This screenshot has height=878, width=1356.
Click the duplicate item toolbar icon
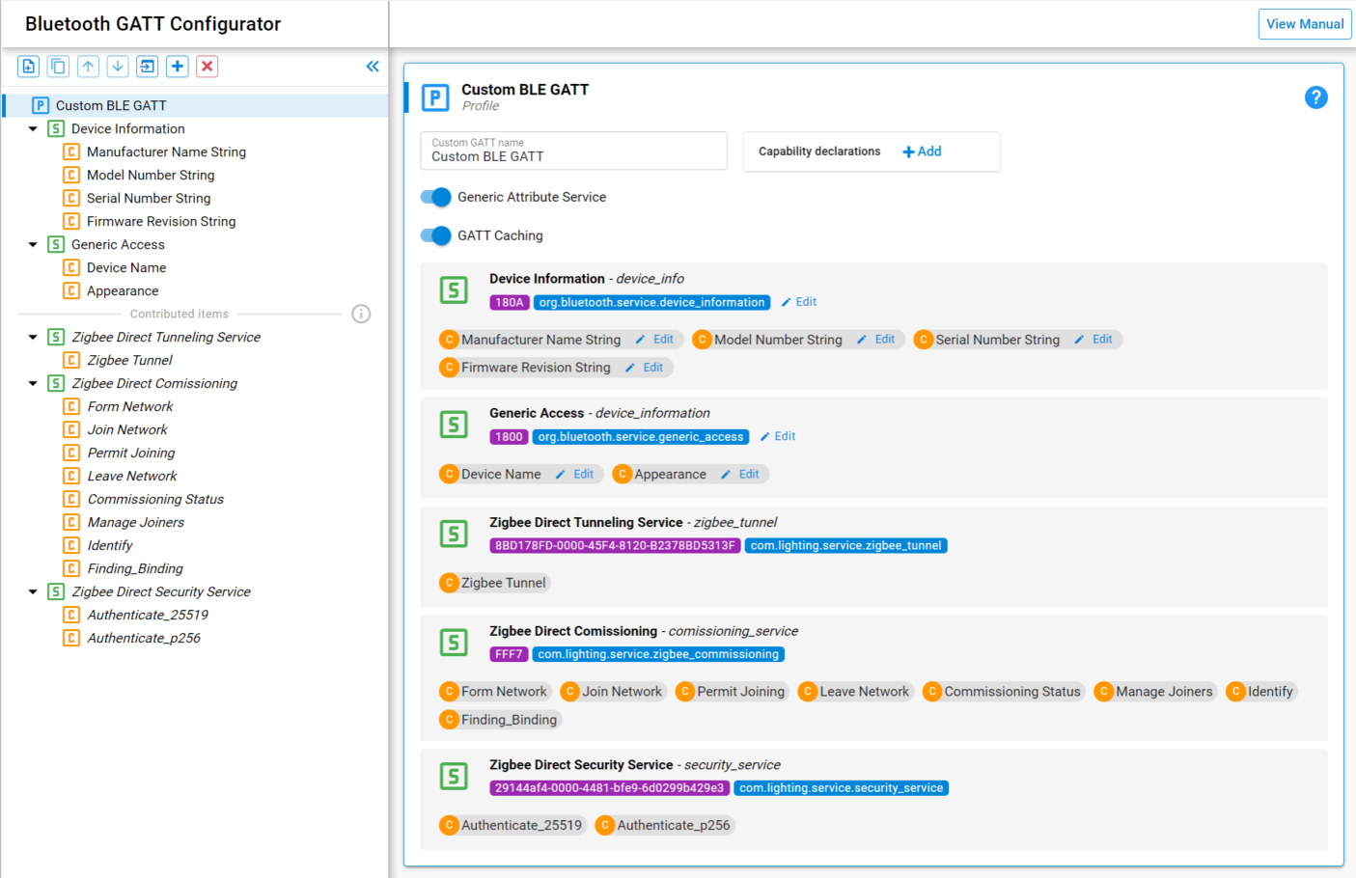[x=58, y=67]
